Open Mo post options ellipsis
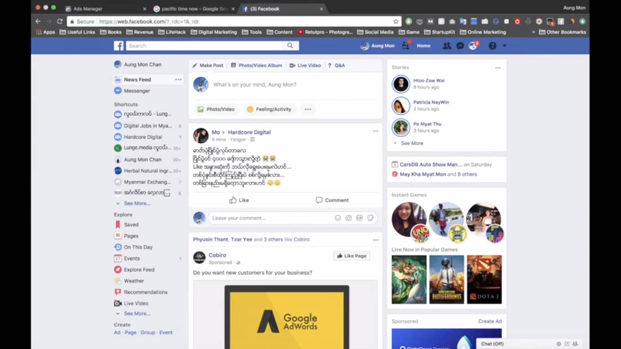 click(376, 131)
